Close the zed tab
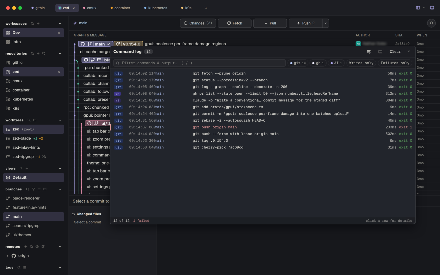This screenshot has width=440, height=275. [74, 8]
